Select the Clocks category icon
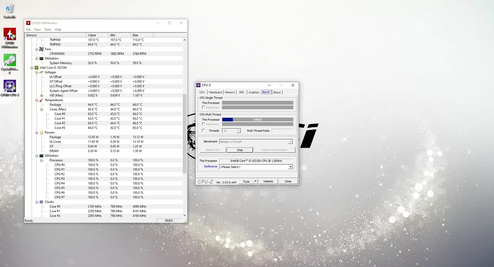The height and width of the screenshot is (267, 494). click(x=41, y=202)
